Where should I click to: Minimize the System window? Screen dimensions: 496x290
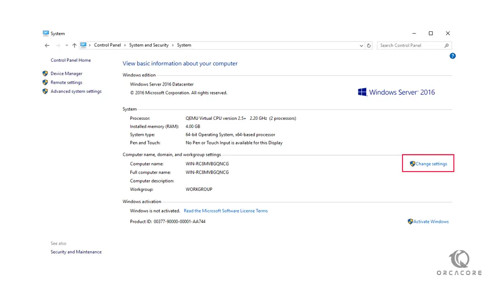pyautogui.click(x=414, y=33)
